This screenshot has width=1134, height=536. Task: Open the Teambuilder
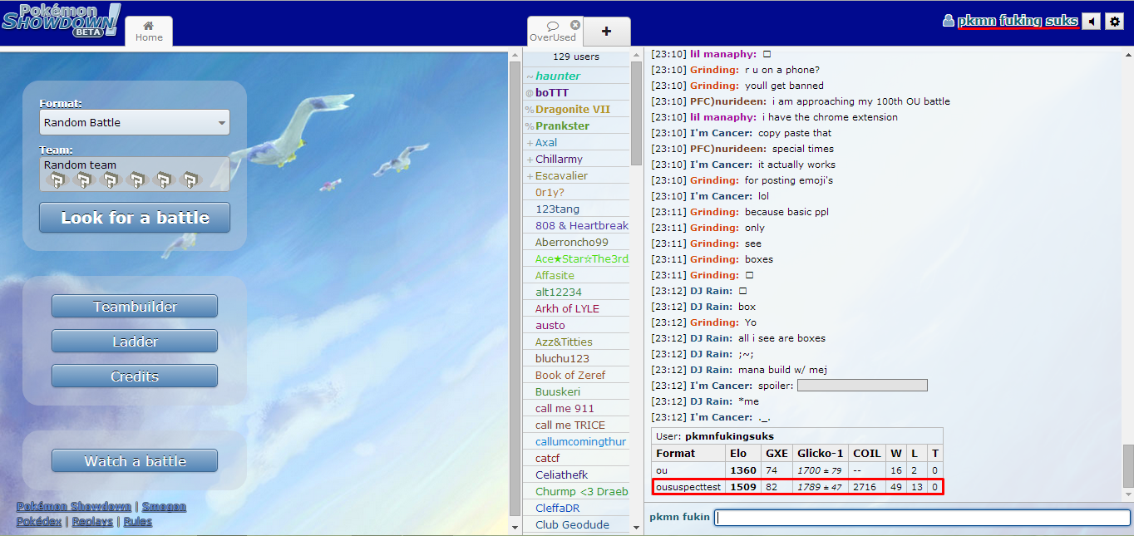[135, 307]
